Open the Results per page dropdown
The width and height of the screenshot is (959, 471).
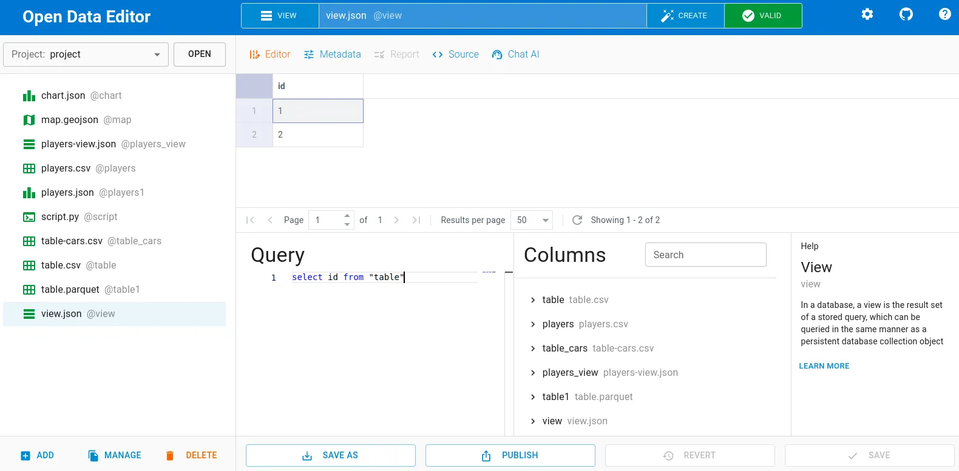[532, 220]
